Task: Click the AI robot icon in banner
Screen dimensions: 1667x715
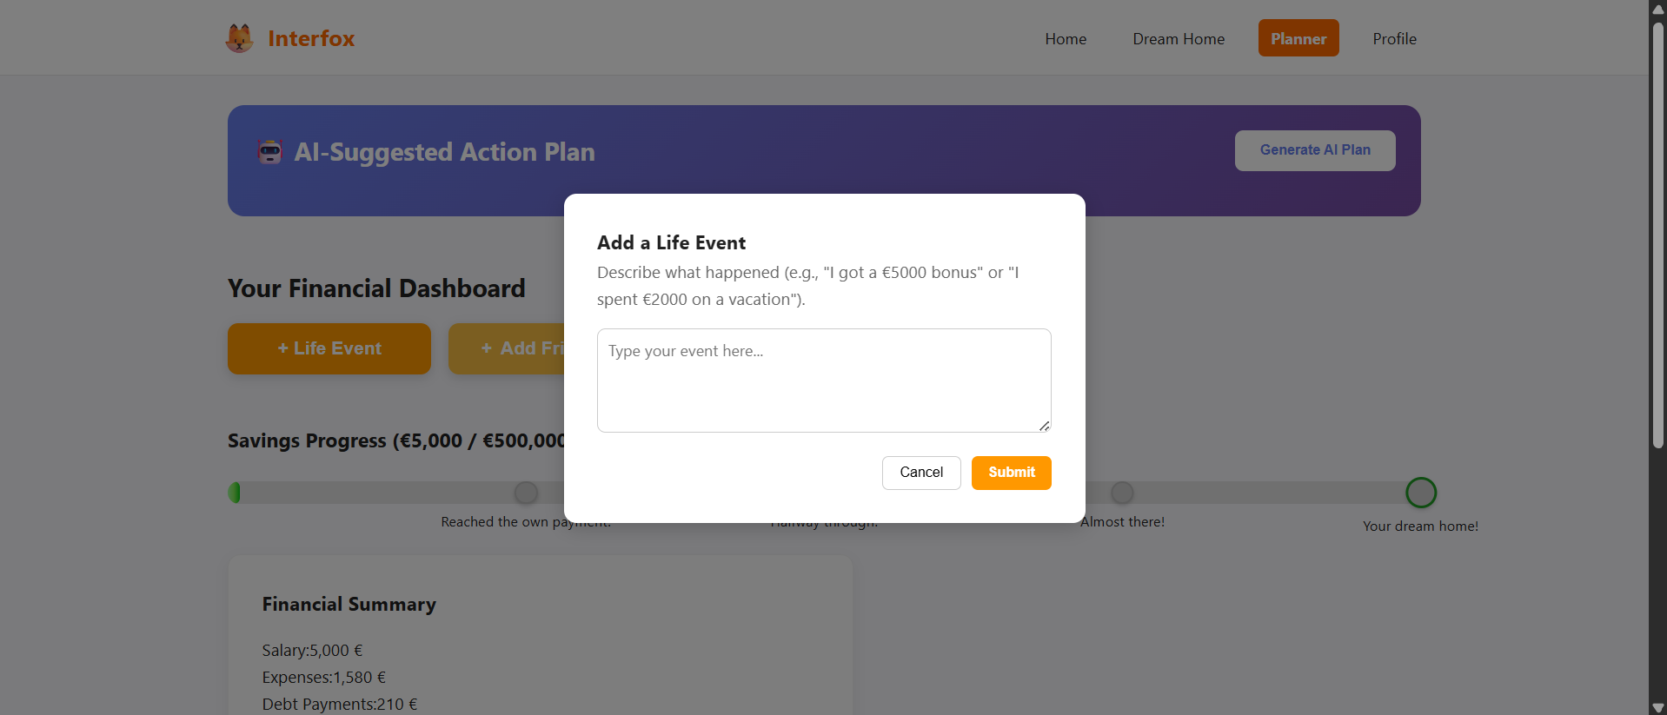Action: [x=270, y=152]
